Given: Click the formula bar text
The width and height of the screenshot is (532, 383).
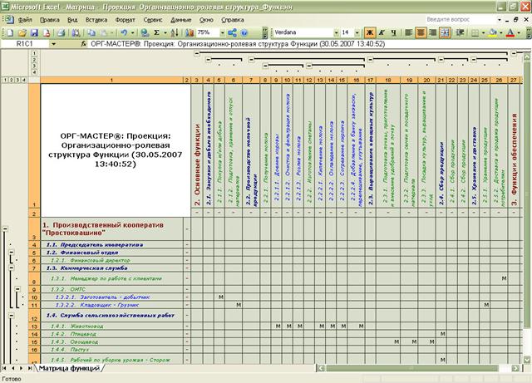Looking at the screenshot, I should (238, 44).
